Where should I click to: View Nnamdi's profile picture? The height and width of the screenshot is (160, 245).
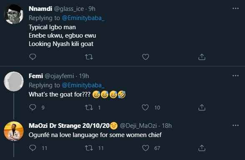(x=14, y=14)
